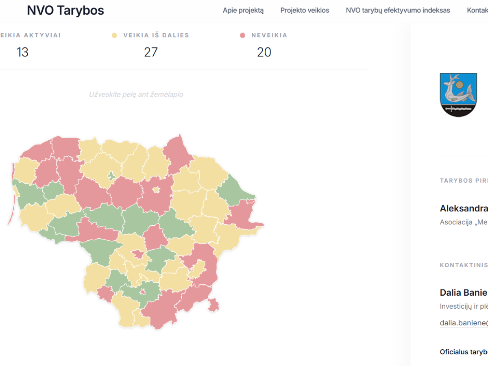This screenshot has width=488, height=366.
Task: Click the municipality coat of arms with deer
Action: pos(458,95)
